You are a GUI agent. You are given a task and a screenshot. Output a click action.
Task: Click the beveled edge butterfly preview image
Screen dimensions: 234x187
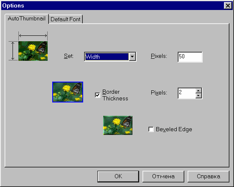coord(118,125)
